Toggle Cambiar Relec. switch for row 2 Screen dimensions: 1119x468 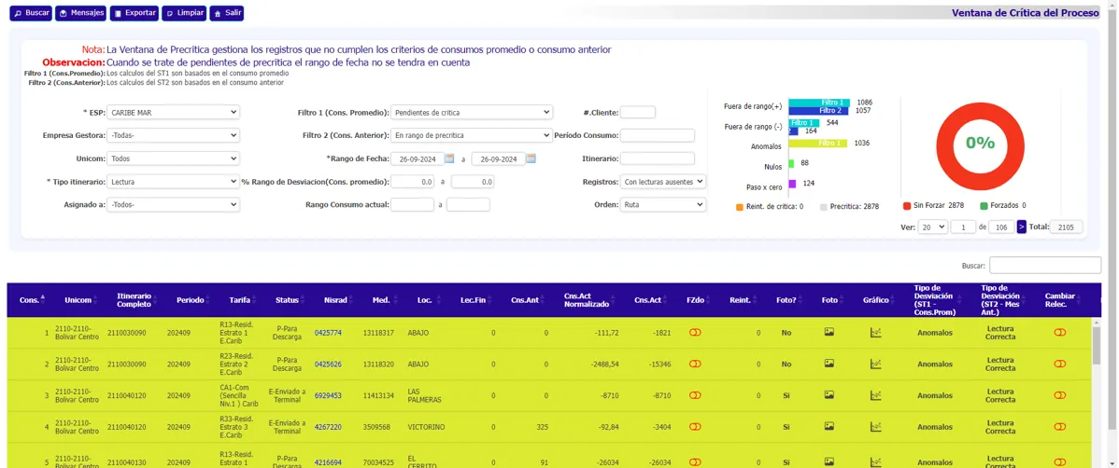1059,364
